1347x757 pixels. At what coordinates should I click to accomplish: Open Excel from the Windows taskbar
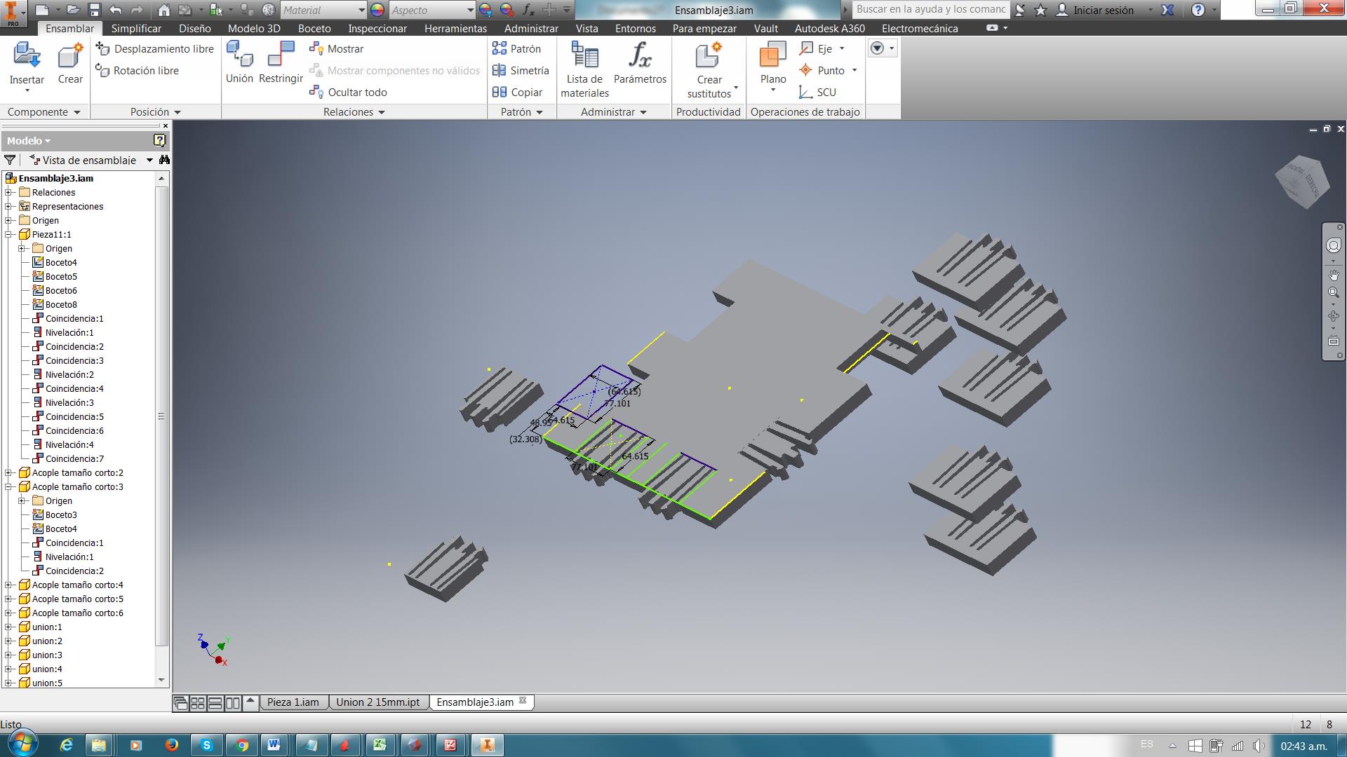(x=380, y=744)
